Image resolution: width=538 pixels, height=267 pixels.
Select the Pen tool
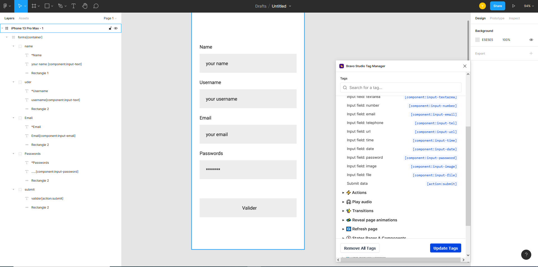pyautogui.click(x=60, y=6)
